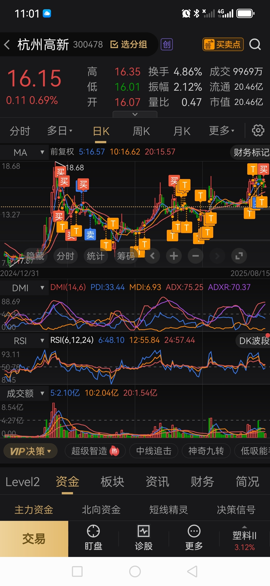Expand chart to fullscreen icon
The height and width of the screenshot is (586, 270).
tap(239, 256)
